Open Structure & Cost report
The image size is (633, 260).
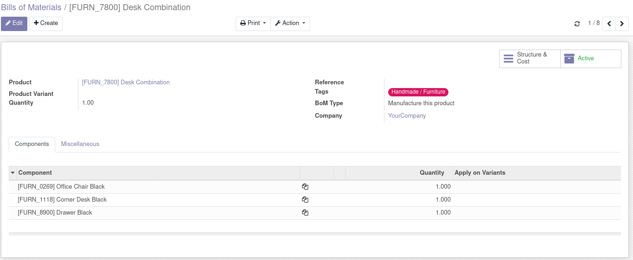click(x=530, y=58)
